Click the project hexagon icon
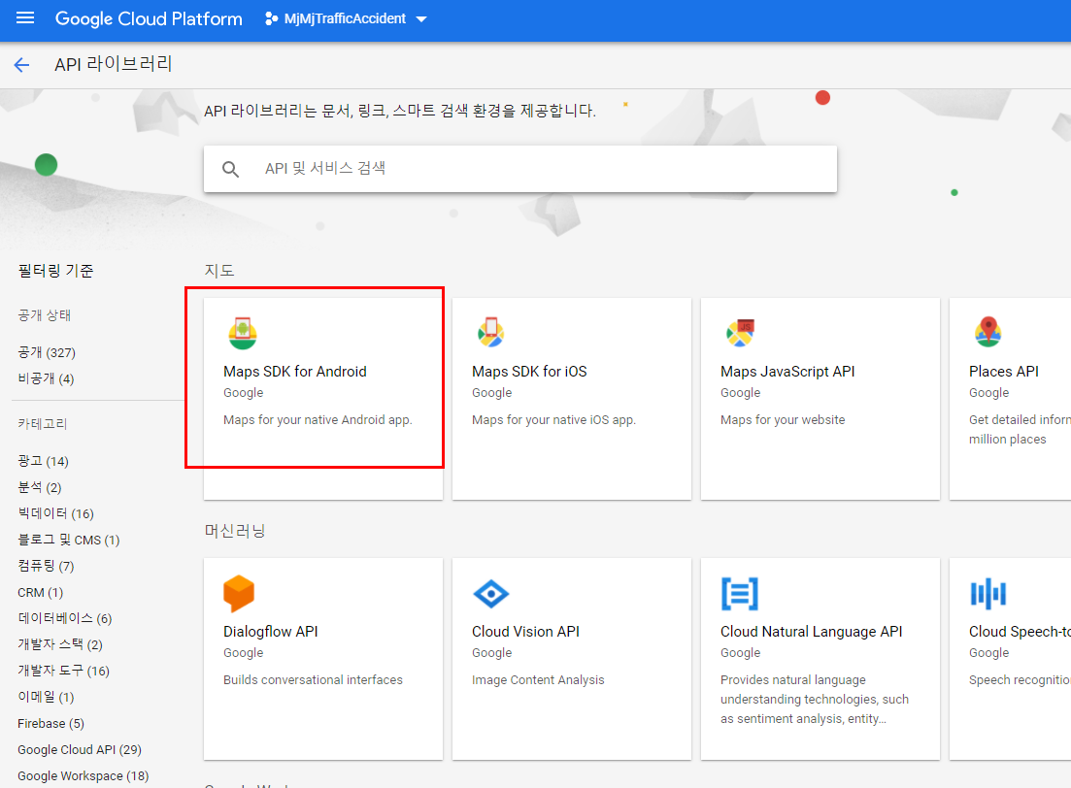The width and height of the screenshot is (1071, 788). pos(271,18)
